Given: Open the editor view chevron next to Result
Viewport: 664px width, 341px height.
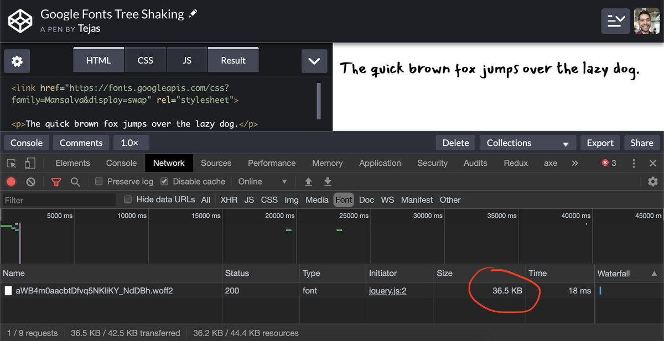Looking at the screenshot, I should pyautogui.click(x=314, y=61).
